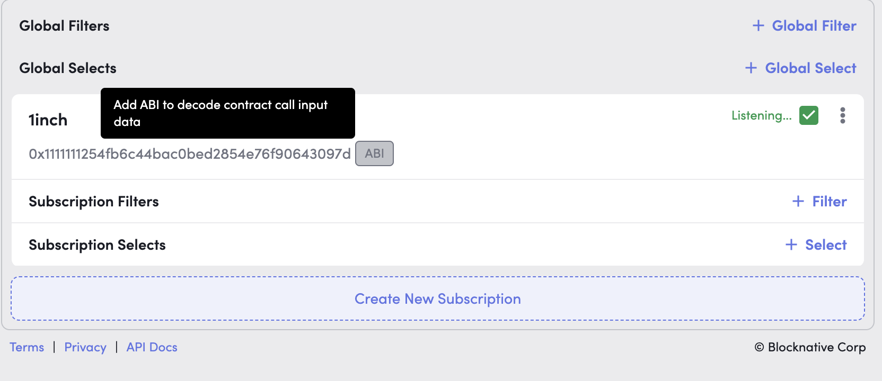
Task: Open the three-dot menu for 1inch subscription
Action: (842, 115)
